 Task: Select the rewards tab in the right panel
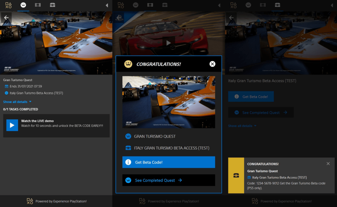pos(277,5)
